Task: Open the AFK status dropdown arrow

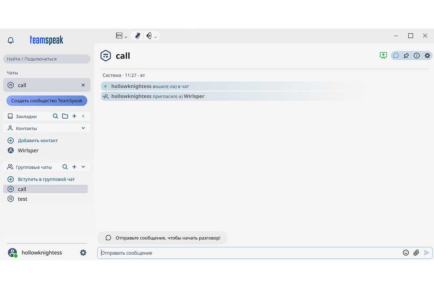Action: [x=126, y=36]
